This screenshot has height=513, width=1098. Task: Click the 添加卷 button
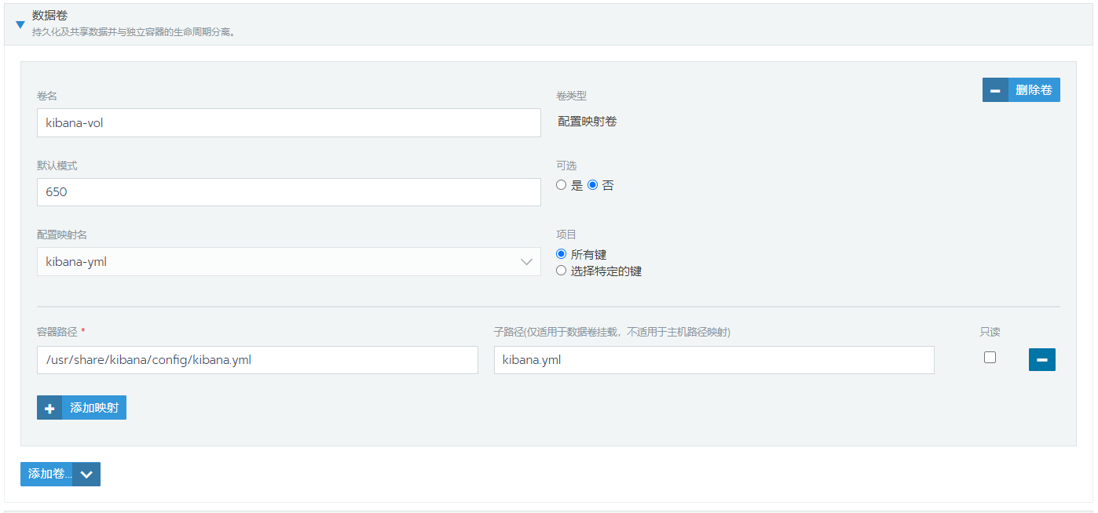click(47, 474)
